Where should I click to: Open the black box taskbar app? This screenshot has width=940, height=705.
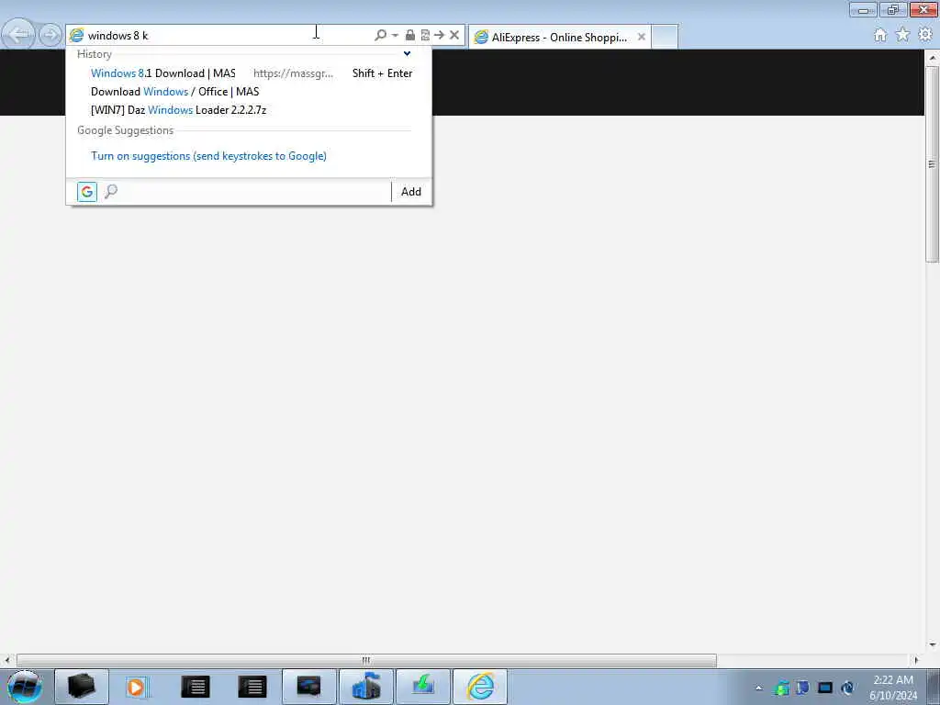[82, 687]
